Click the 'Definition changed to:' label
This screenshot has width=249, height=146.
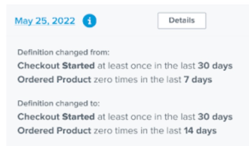coord(58,104)
